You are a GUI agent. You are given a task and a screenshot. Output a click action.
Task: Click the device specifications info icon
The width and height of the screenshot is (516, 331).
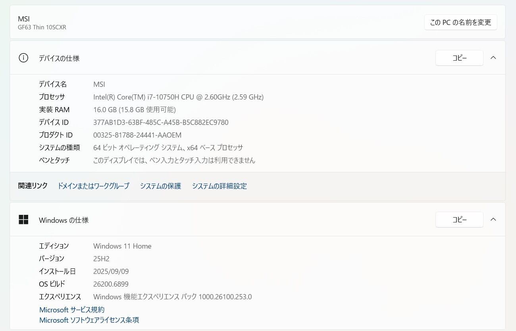23,58
